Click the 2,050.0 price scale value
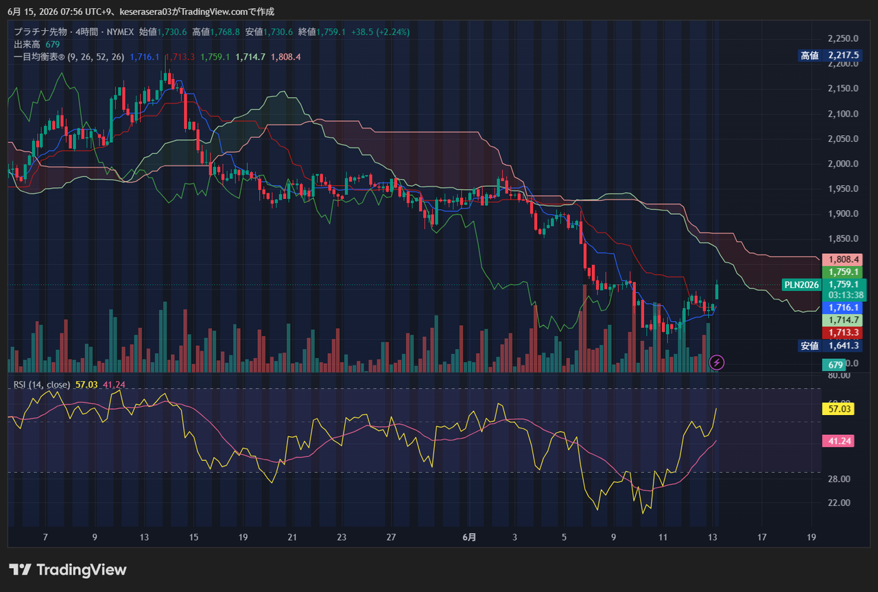 coord(844,139)
